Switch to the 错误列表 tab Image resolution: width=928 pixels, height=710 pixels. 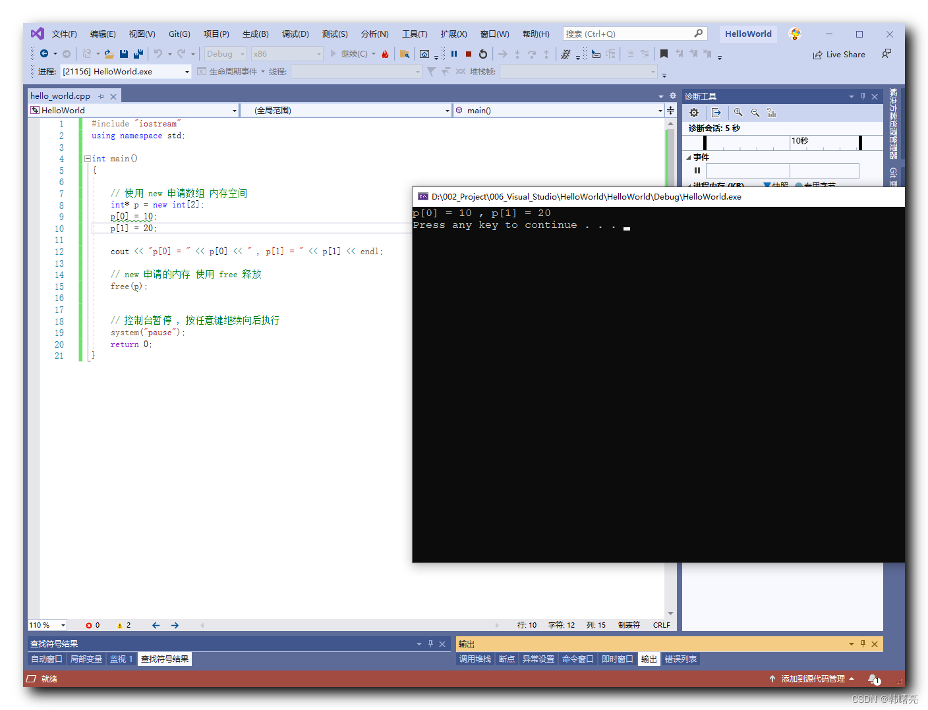(x=681, y=659)
